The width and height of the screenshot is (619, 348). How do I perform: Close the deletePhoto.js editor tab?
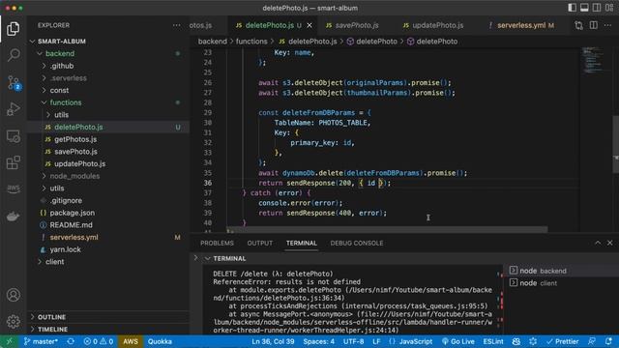[309, 25]
